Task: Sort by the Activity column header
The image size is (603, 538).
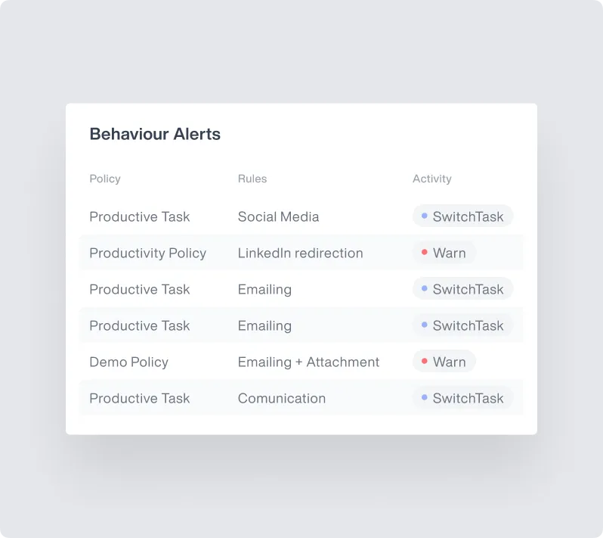Action: point(432,179)
